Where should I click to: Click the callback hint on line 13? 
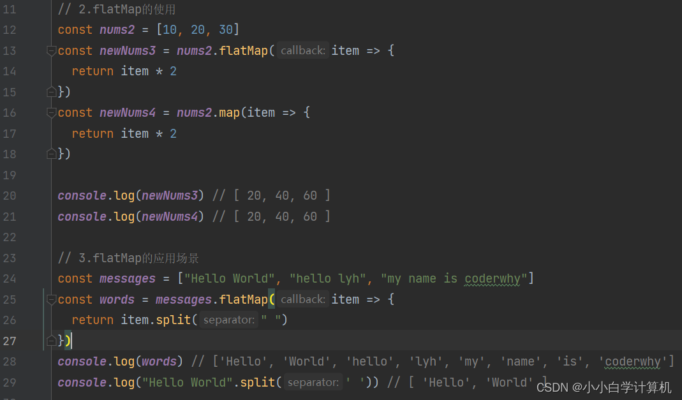[303, 50]
